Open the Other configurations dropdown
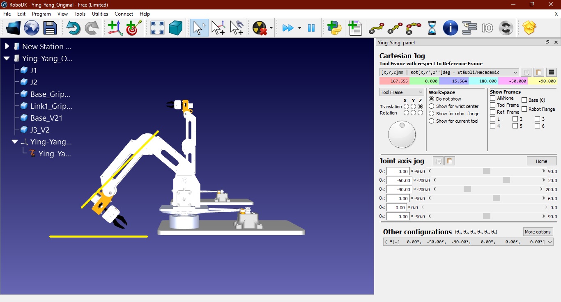Image resolution: width=561 pixels, height=302 pixels. pos(468,242)
